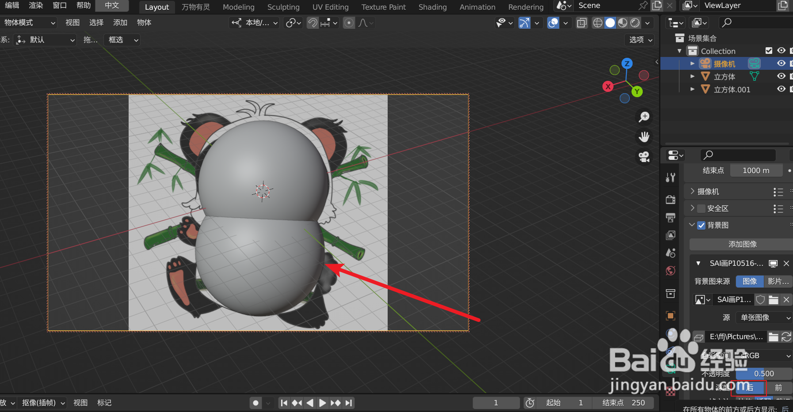The width and height of the screenshot is (793, 412).
Task: Jump to the timeline start frame
Action: 284,403
